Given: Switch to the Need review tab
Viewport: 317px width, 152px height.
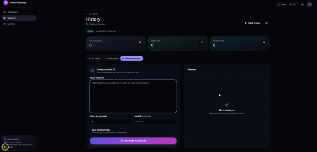Looking at the screenshot, I should pos(111,59).
